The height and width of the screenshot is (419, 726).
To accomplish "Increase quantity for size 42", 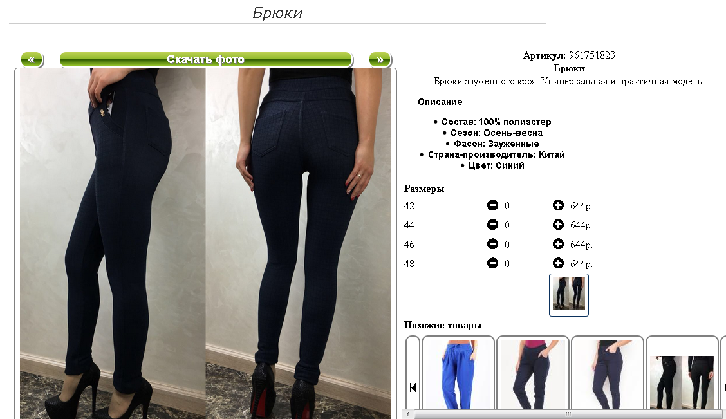I will 559,205.
